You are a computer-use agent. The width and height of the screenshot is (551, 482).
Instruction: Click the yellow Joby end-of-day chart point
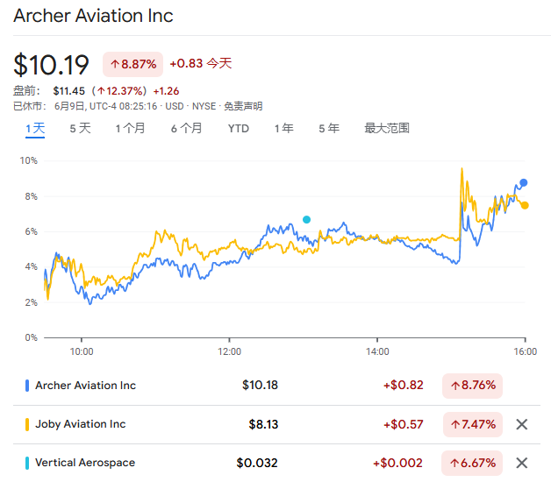click(x=525, y=205)
